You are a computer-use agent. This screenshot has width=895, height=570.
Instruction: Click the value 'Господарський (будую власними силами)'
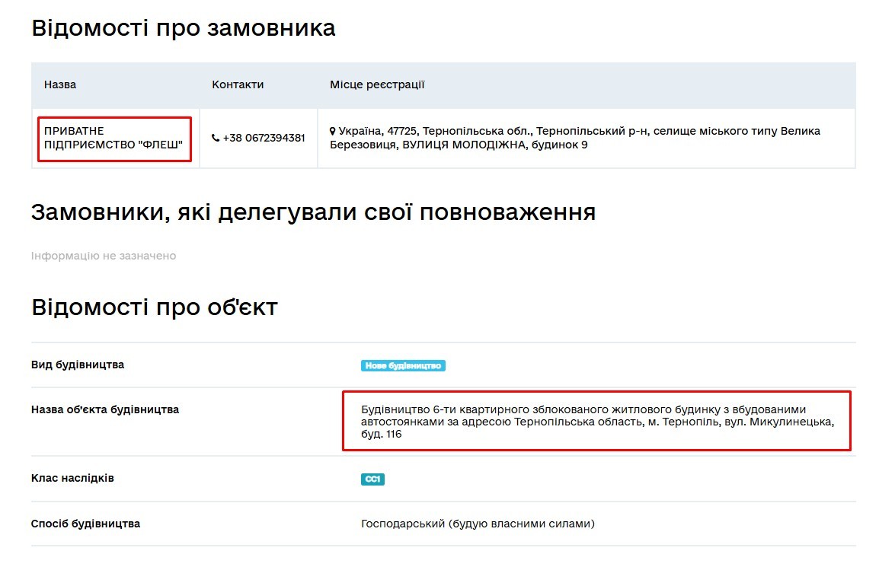[478, 524]
